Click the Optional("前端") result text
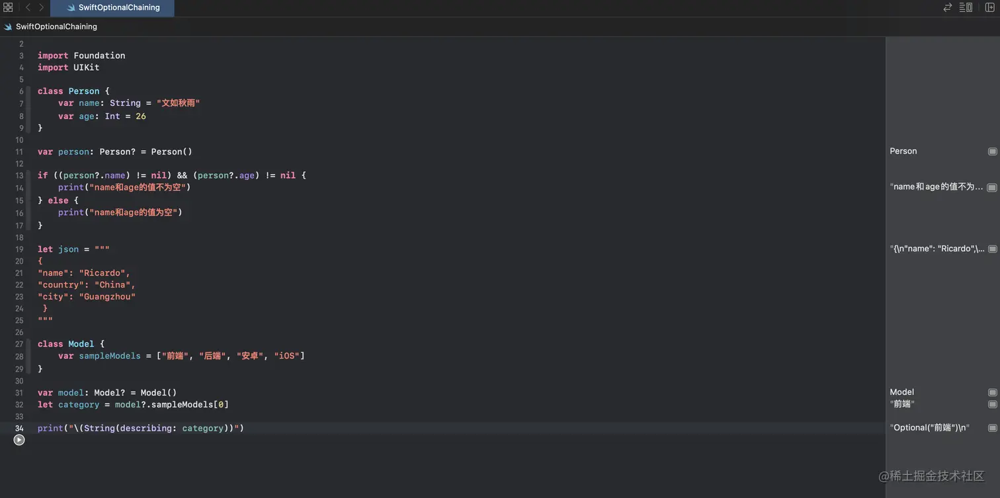 [929, 428]
